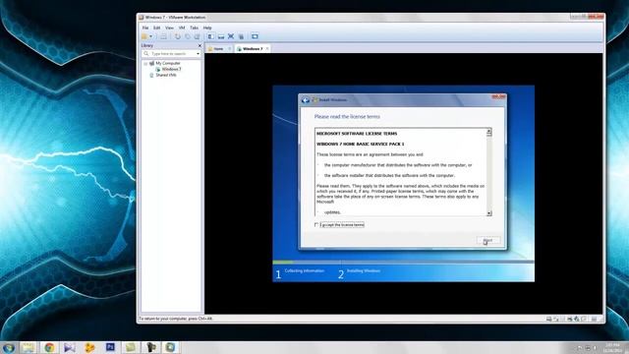Image resolution: width=629 pixels, height=354 pixels.
Task: Open the View menu
Action: click(x=170, y=28)
